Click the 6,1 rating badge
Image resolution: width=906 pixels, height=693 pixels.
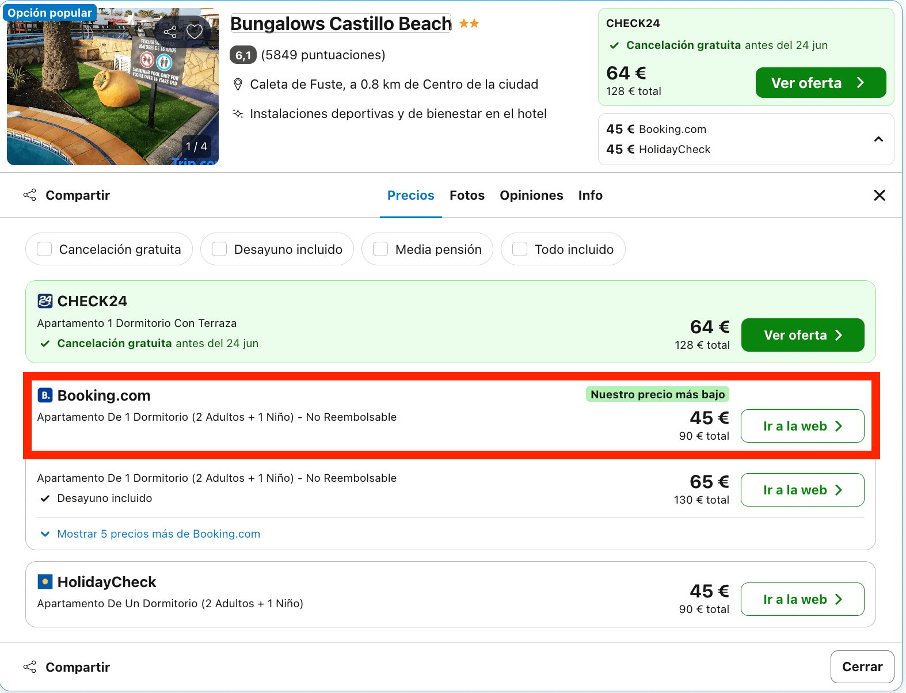(x=243, y=55)
